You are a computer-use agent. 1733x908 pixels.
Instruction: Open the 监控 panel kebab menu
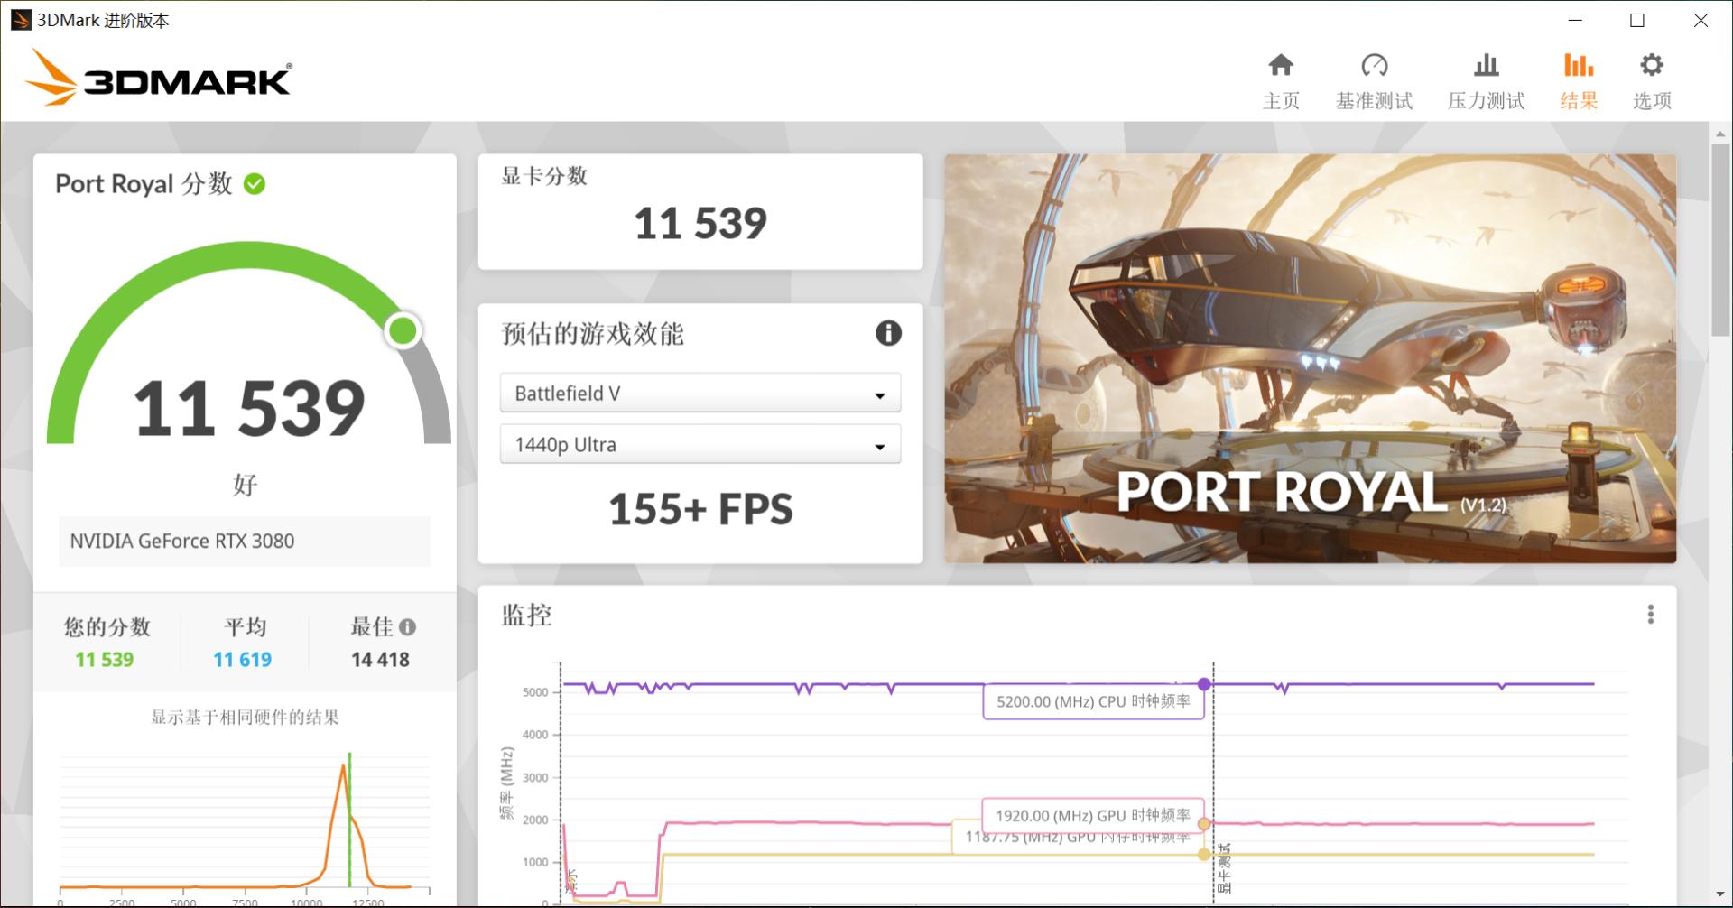coord(1653,614)
